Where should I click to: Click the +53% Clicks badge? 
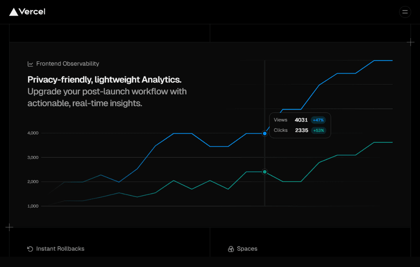[x=318, y=130]
